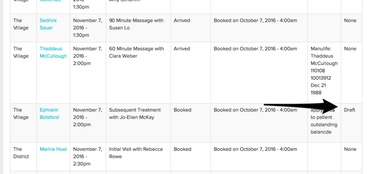The width and height of the screenshot is (367, 174).
Task: Select the 90 Minute Massage with Susan Lo cell
Action: click(x=137, y=24)
